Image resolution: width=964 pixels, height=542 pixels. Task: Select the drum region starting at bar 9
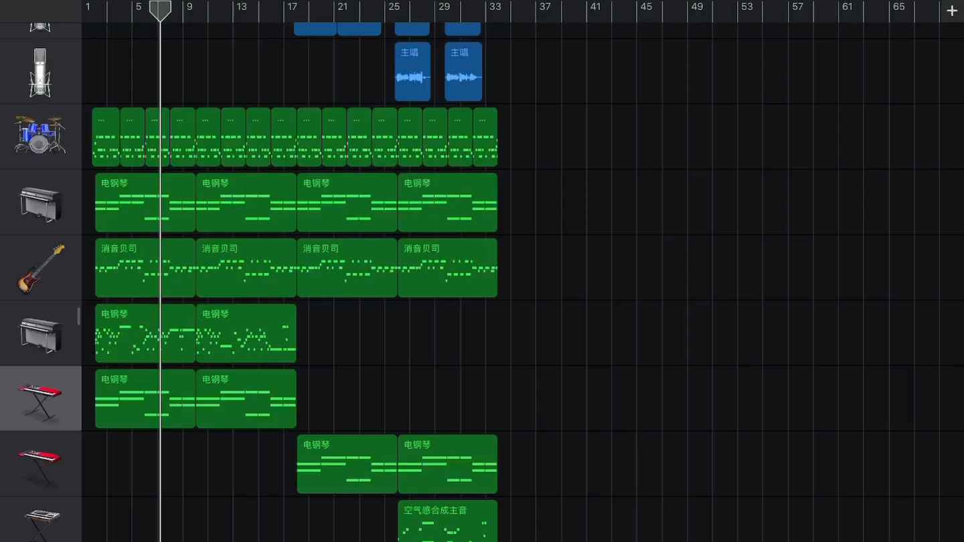(x=208, y=137)
